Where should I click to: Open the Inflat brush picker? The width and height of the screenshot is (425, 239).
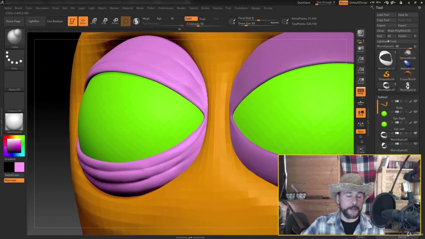(15, 39)
